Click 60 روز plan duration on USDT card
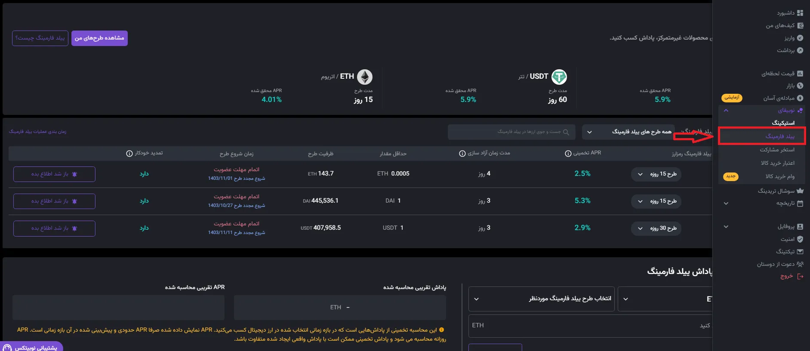 pyautogui.click(x=557, y=100)
